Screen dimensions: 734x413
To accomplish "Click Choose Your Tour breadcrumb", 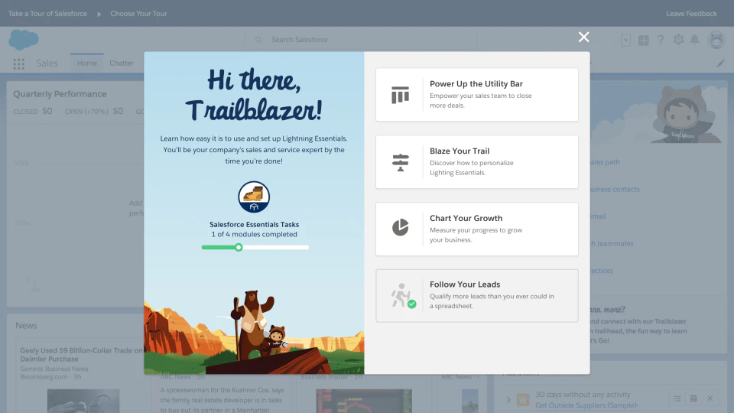I will [138, 14].
